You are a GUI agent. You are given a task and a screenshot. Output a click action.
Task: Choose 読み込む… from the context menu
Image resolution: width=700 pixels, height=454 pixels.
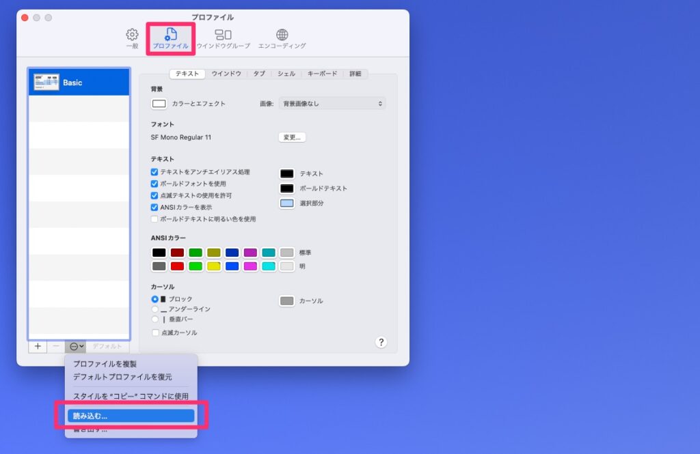coord(131,415)
